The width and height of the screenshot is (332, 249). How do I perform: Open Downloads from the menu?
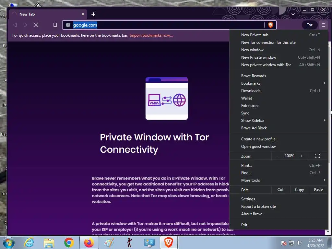tap(279, 91)
